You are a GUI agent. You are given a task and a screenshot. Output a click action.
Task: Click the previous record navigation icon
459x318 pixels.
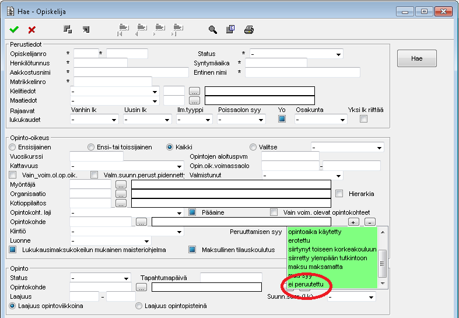tap(141, 30)
